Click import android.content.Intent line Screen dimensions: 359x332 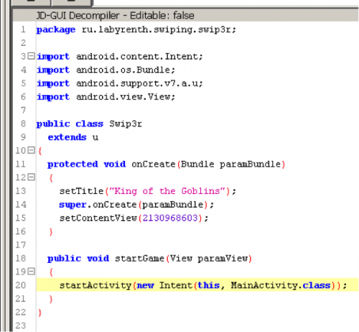click(x=120, y=57)
